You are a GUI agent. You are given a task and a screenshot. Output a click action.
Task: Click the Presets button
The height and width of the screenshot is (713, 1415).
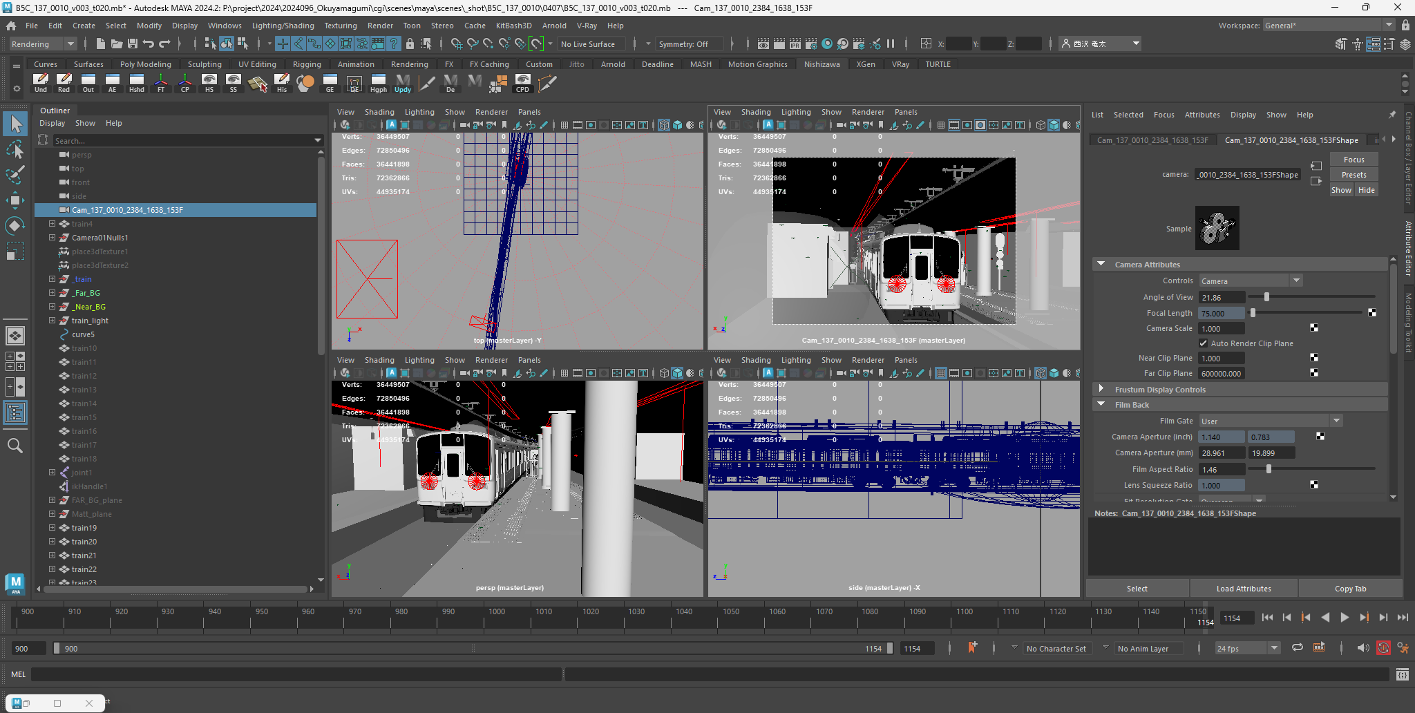click(1354, 175)
